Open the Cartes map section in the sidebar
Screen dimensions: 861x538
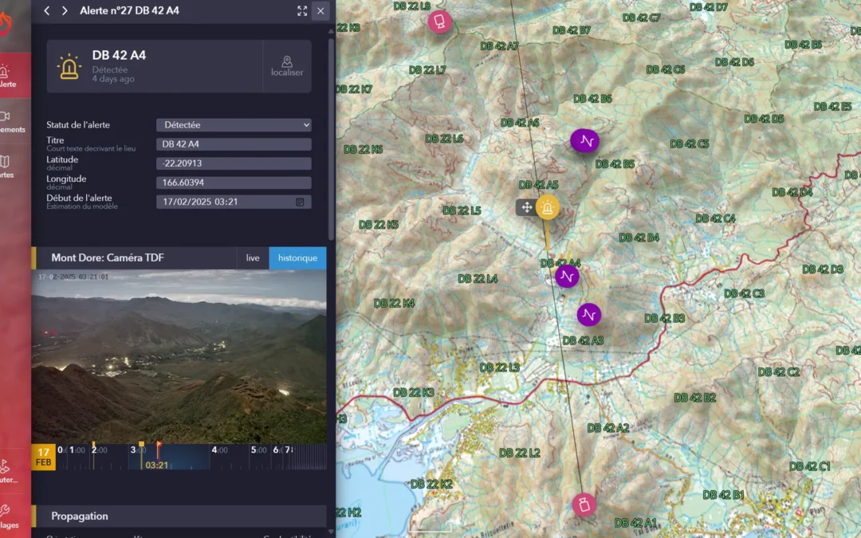point(6,166)
